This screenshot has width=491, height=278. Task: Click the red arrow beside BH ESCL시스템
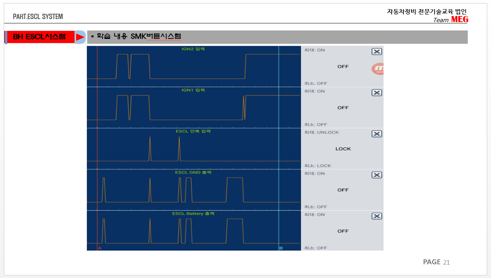(80, 37)
